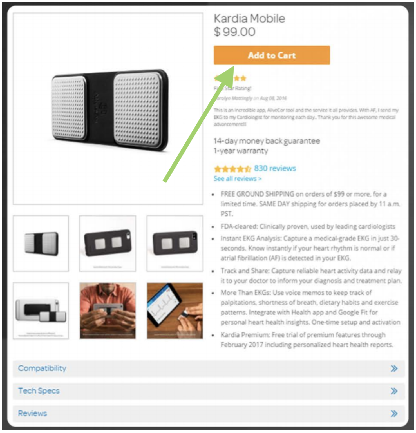This screenshot has width=416, height=433.
Task: Select the thumbnail of phone case angled view
Action: [x=108, y=244]
